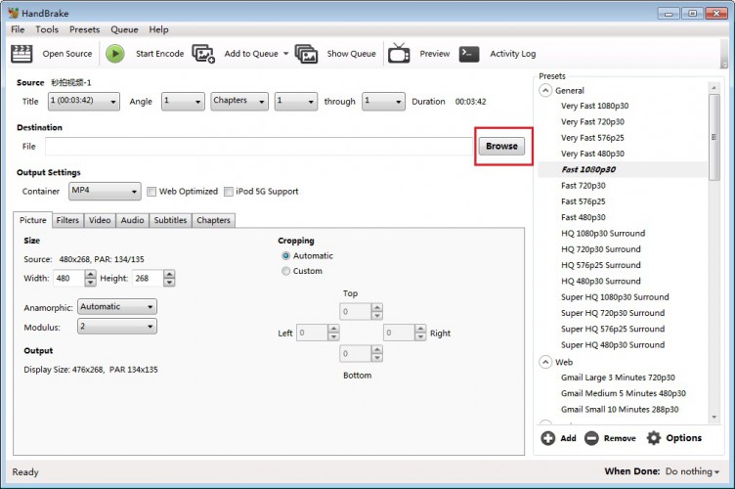Open the Activity Log terminal icon
This screenshot has height=489, width=735.
click(x=469, y=54)
